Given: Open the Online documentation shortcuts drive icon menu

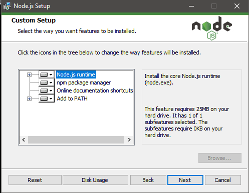Looking at the screenshot, I should (x=47, y=90).
